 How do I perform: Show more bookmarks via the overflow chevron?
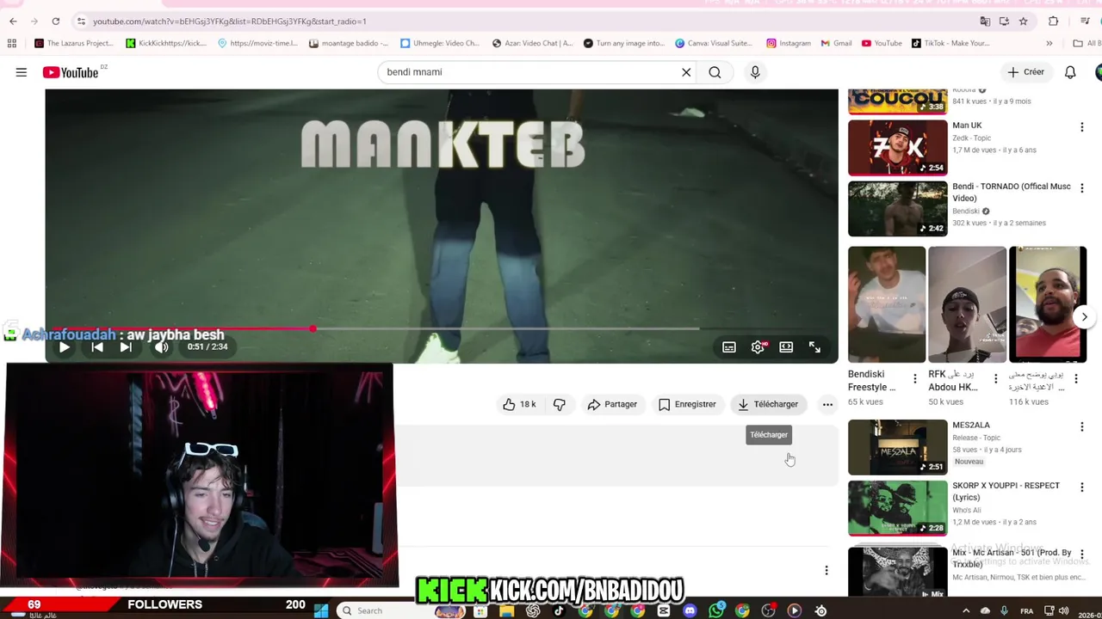(1049, 43)
